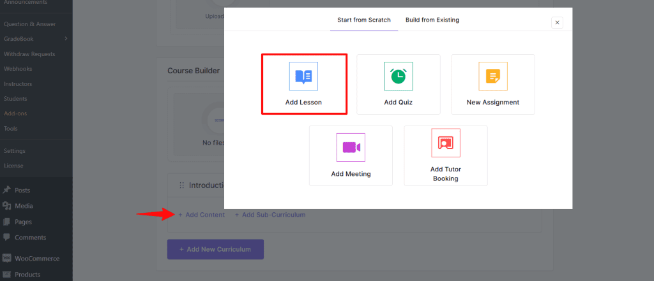The image size is (654, 281).
Task: Open Comments via the bubble icon
Action: (x=7, y=238)
